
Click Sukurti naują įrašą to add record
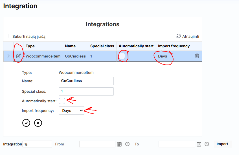[x=26, y=36]
